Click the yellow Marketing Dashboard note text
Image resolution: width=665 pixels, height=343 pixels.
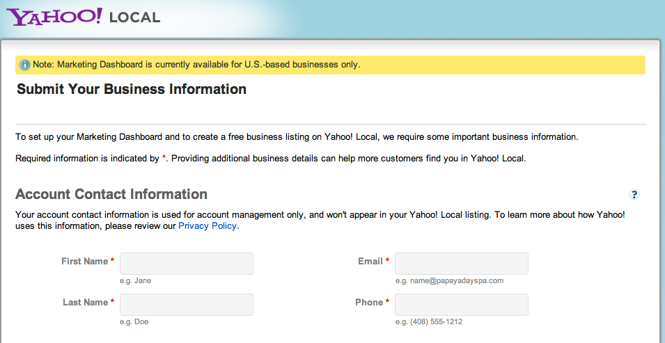[x=196, y=65]
